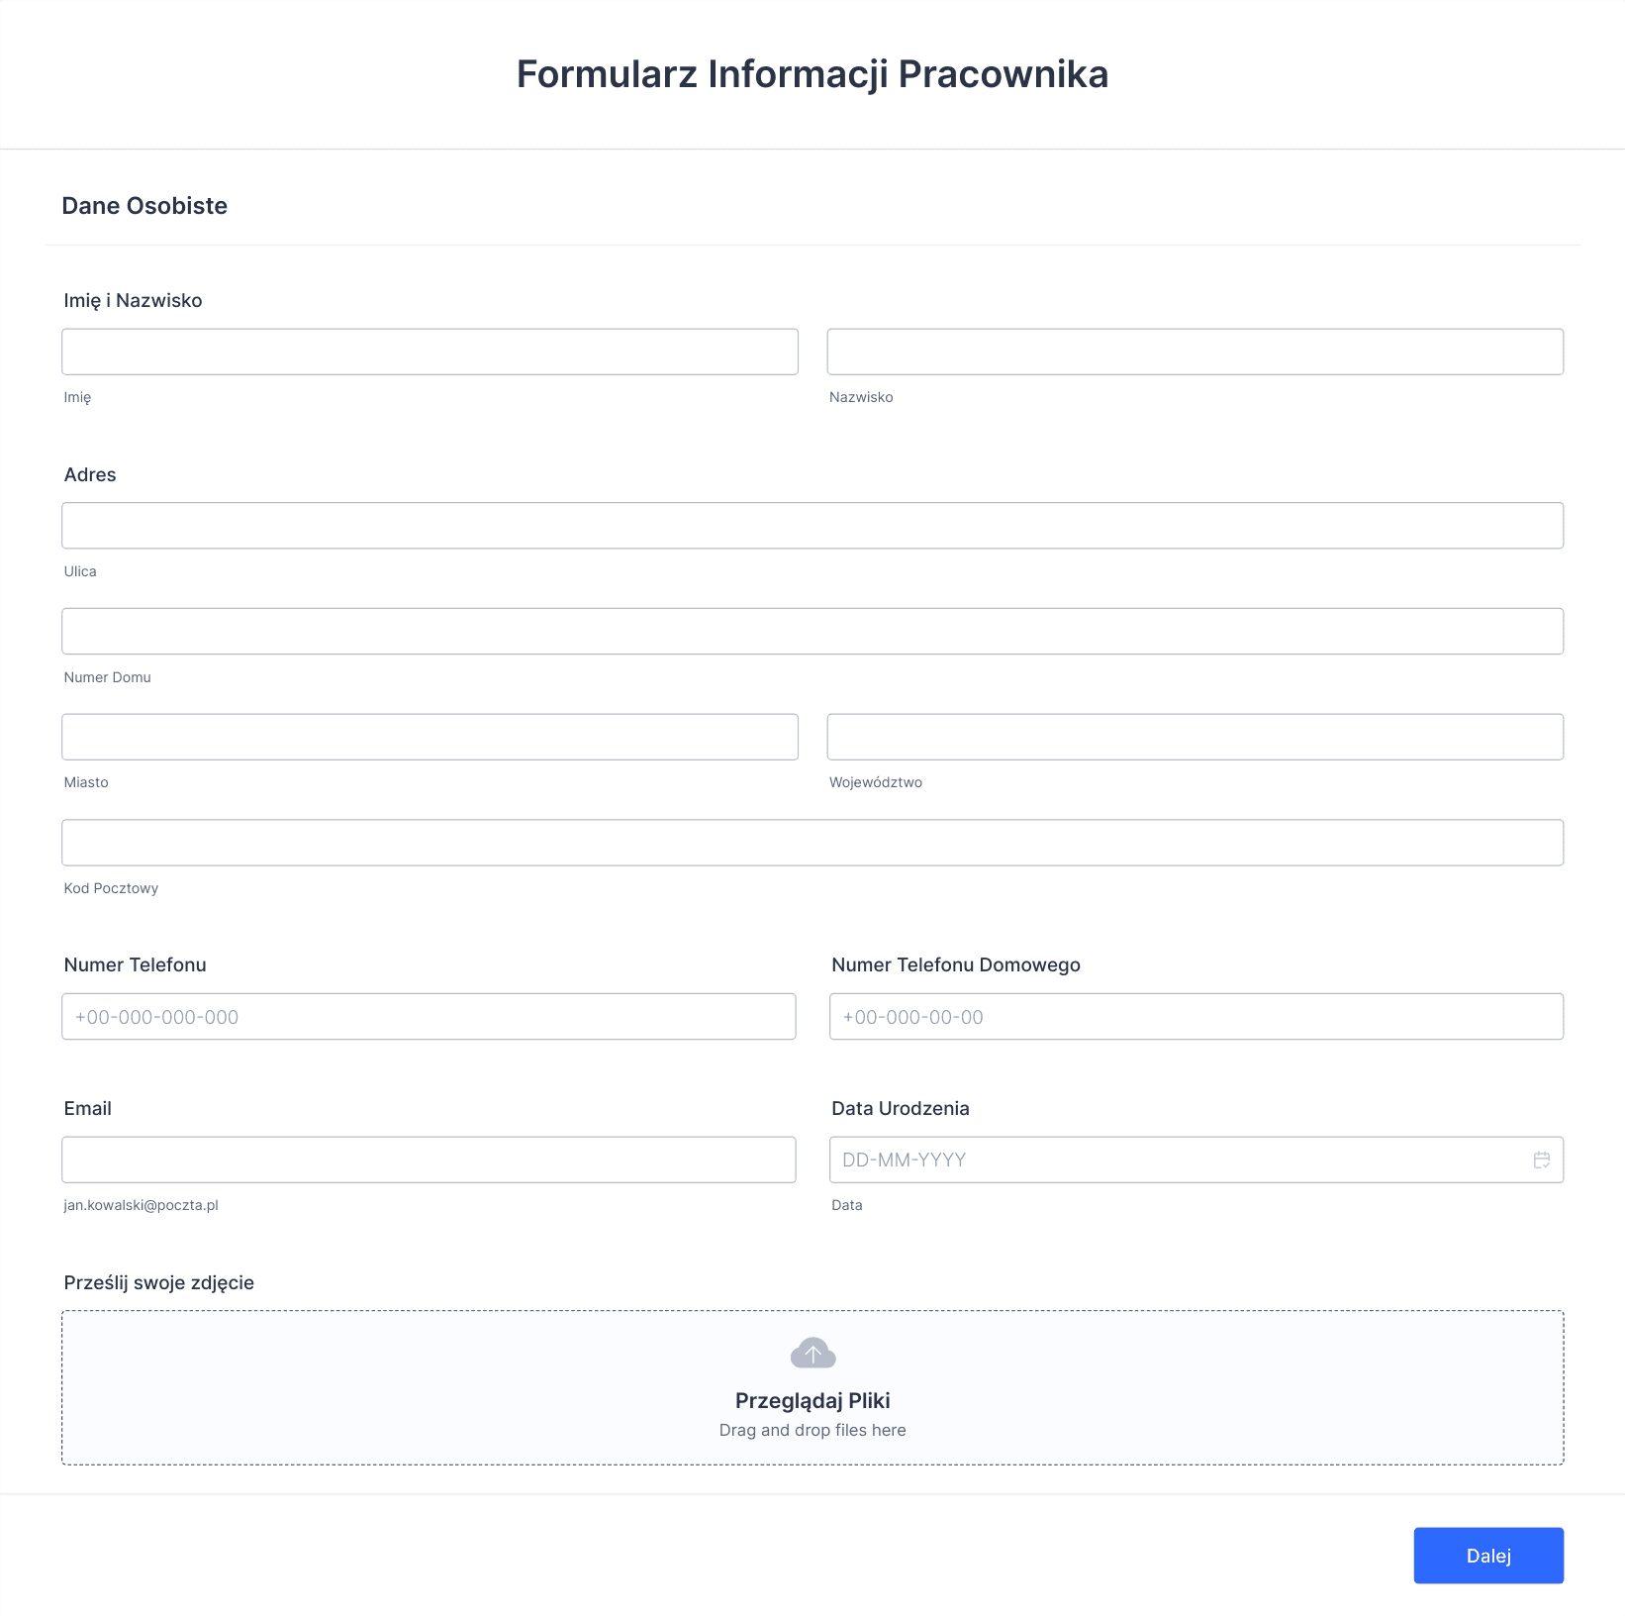
Task: Click the Ulica address field
Action: pyautogui.click(x=812, y=526)
